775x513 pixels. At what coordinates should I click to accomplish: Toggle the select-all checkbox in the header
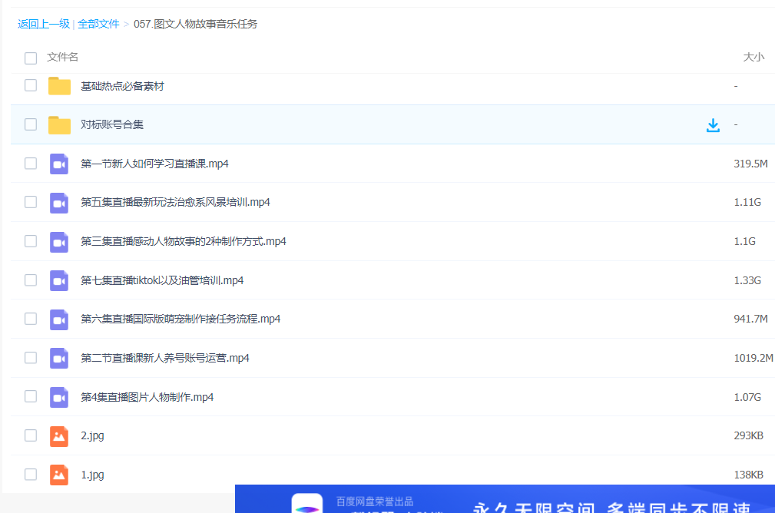point(30,58)
